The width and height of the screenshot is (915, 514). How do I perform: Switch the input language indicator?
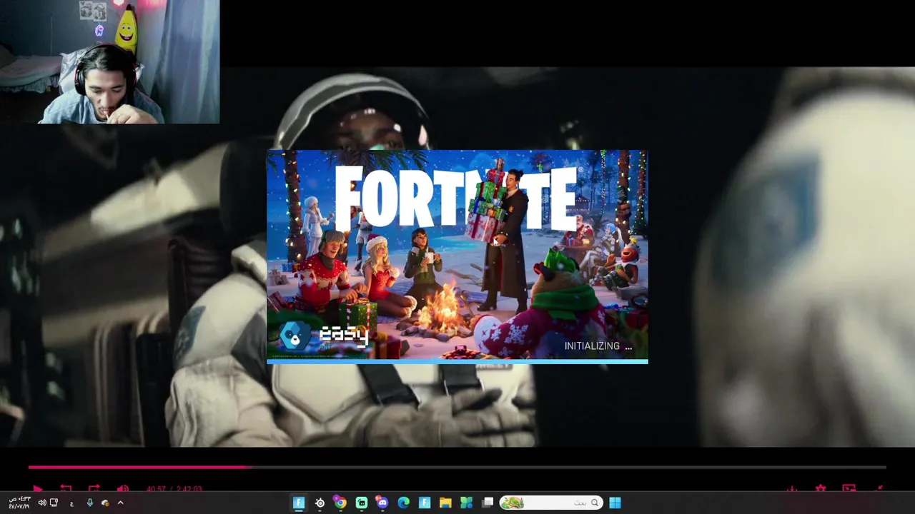(71, 503)
